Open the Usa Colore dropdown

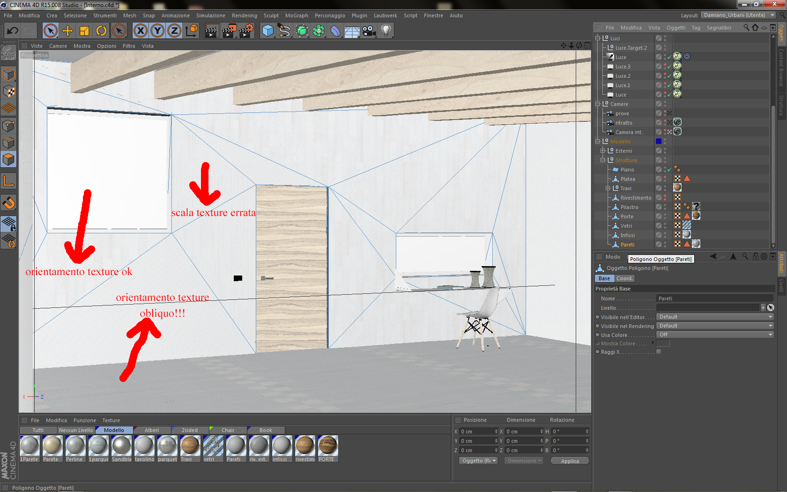(715, 335)
